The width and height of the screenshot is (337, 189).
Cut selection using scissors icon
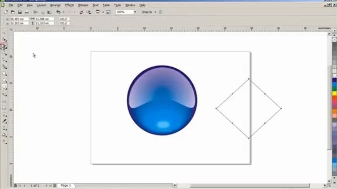pyautogui.click(x=36, y=12)
